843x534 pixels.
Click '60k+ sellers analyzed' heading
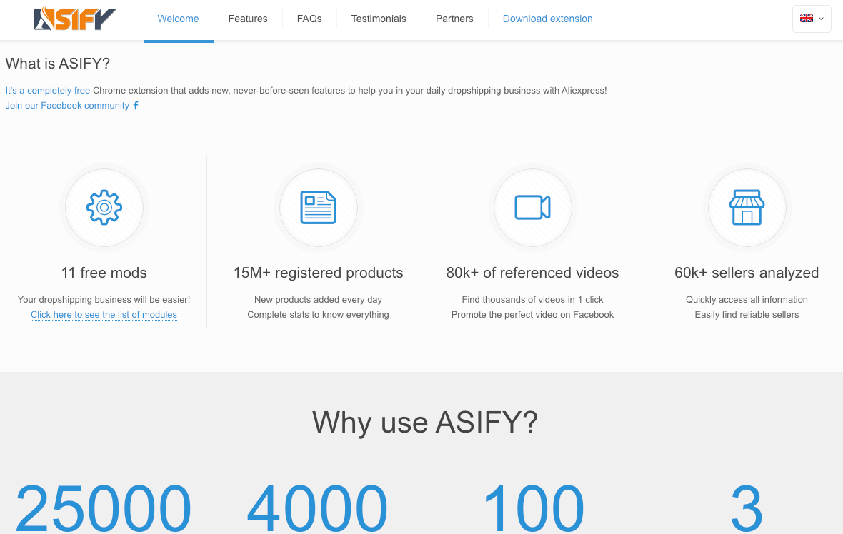[x=747, y=273]
